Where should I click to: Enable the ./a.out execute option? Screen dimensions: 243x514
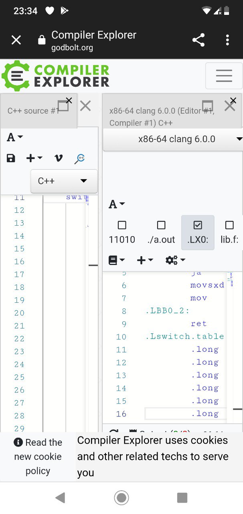[161, 233]
